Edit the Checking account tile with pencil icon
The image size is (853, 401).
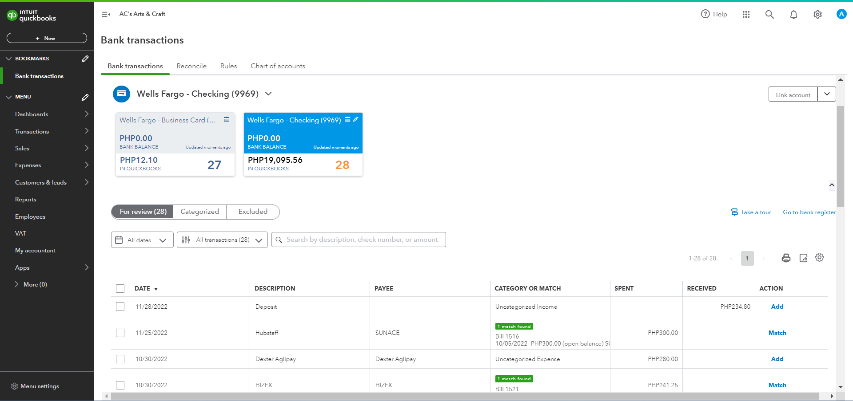(356, 119)
